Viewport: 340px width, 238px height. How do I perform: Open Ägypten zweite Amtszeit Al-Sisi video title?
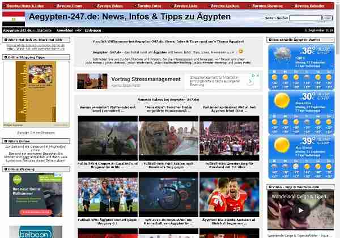(229, 222)
